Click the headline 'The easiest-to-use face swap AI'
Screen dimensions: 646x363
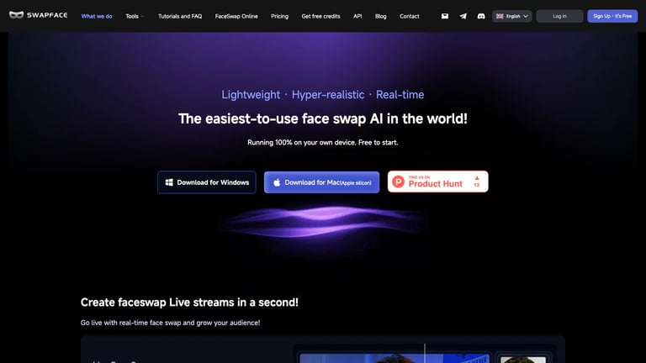click(x=323, y=119)
